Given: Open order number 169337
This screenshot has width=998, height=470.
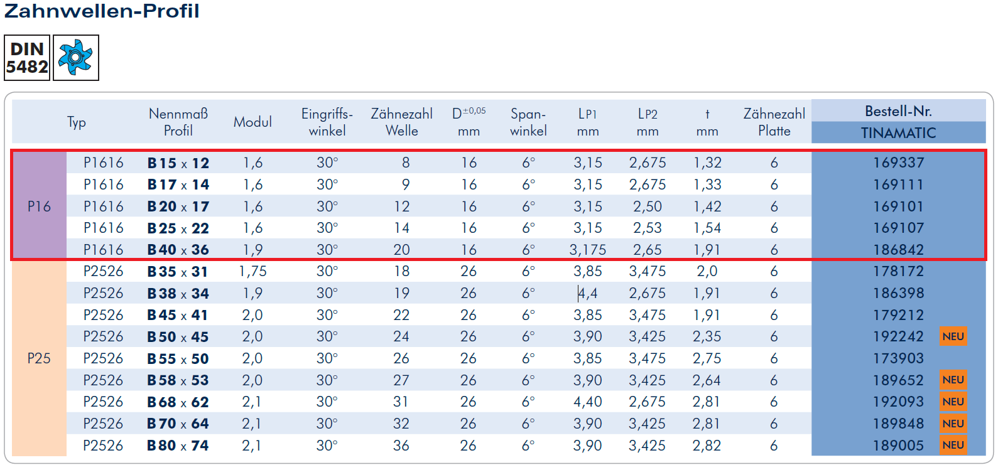Looking at the screenshot, I should (898, 163).
